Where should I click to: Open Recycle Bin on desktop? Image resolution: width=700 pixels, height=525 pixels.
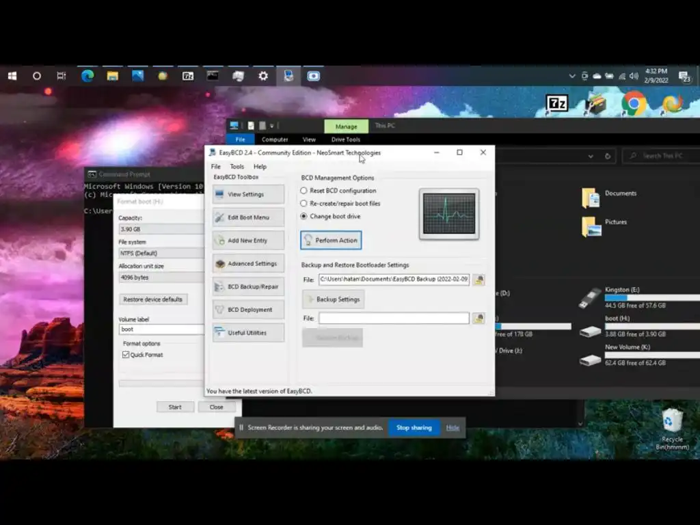tap(672, 429)
